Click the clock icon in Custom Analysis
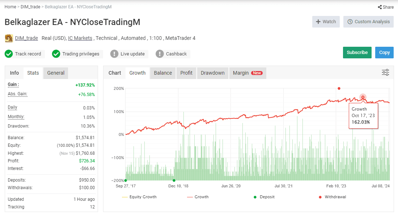Screen dimensions: 398x216 350,22
